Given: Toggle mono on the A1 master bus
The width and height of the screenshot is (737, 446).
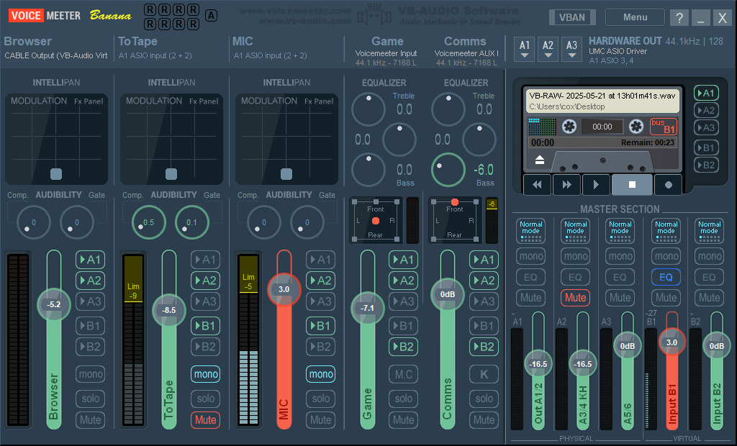Looking at the screenshot, I should (530, 256).
